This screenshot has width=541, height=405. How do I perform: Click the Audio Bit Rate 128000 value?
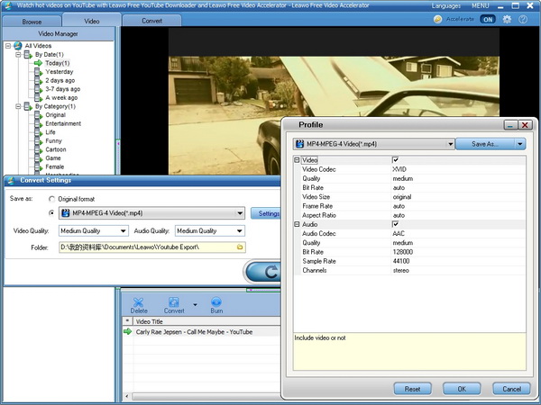click(x=403, y=252)
